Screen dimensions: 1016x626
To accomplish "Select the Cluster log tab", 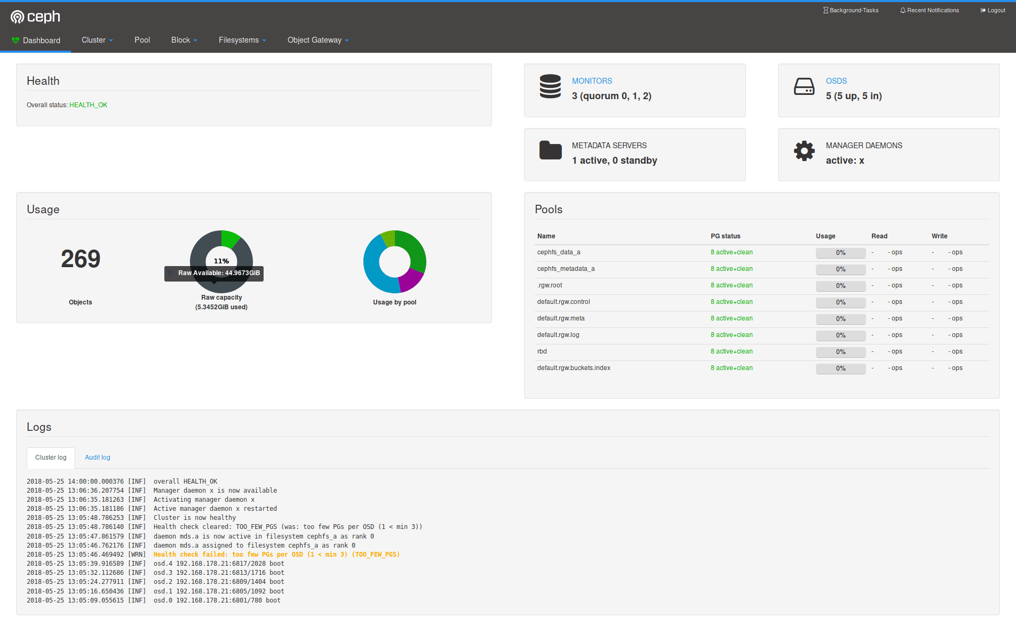I will click(x=51, y=458).
